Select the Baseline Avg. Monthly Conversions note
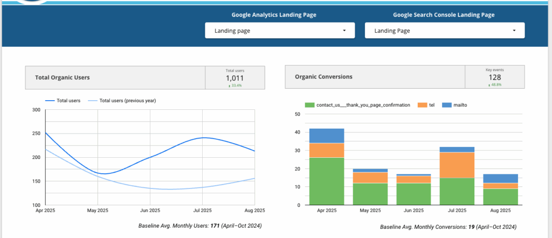This screenshot has height=238, width=552. click(449, 227)
